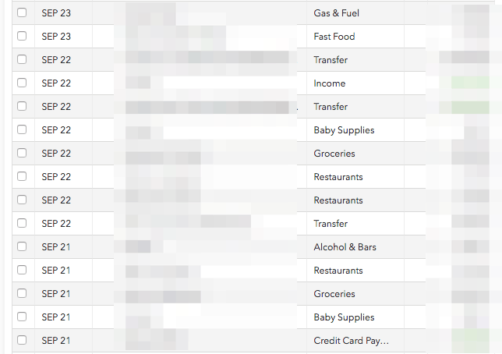Select the SEP 21 Restaurants row checkbox
The image size is (502, 354).
22,270
